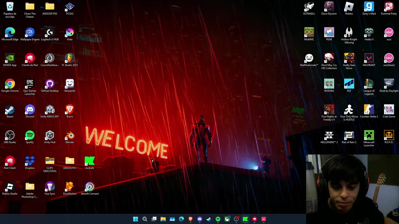
Task: Select the kicktalk desktop shortcut
Action: click(x=90, y=163)
